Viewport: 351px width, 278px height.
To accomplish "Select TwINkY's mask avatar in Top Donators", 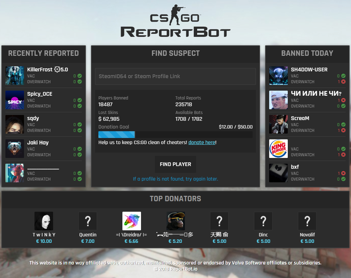I will [44, 221].
